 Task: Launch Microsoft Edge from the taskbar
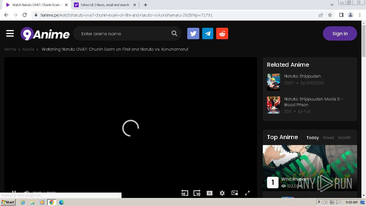61,202
